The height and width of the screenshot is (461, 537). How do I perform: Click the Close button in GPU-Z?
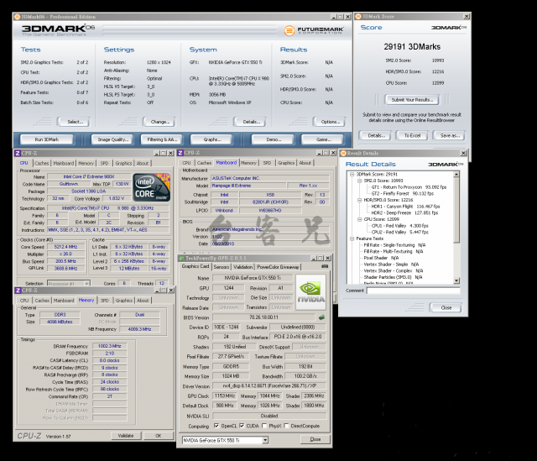tap(315, 439)
